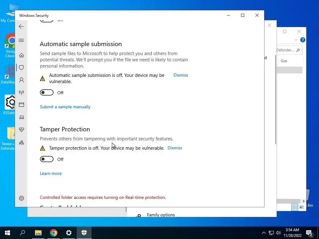
Task: Select the Defender tweaks folder on desktop
Action: pos(7,138)
